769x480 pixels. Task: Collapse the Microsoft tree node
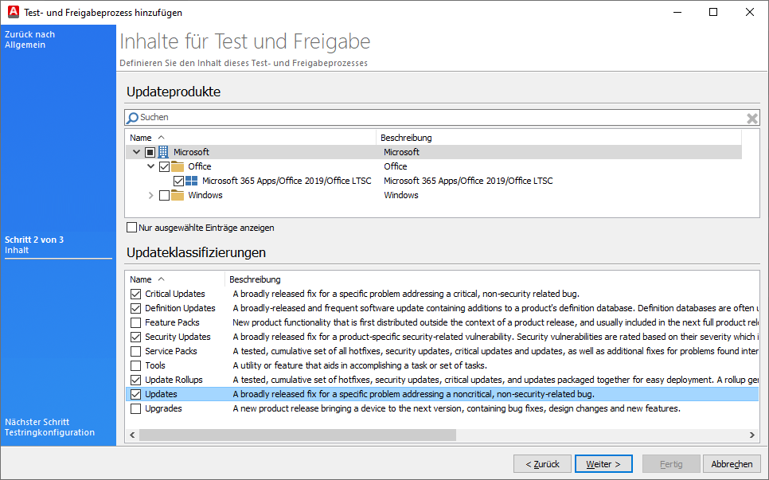pyautogui.click(x=136, y=151)
